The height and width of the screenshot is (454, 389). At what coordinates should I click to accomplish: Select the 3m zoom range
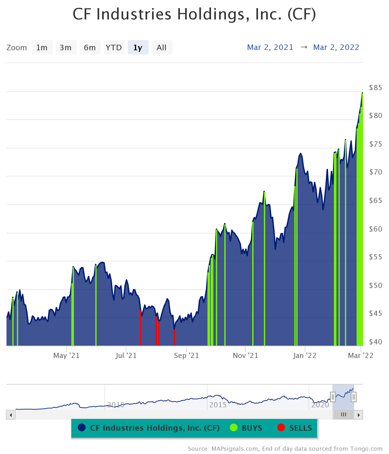[66, 48]
